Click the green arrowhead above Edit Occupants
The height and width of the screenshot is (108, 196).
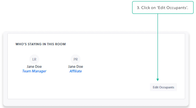coord(158,80)
